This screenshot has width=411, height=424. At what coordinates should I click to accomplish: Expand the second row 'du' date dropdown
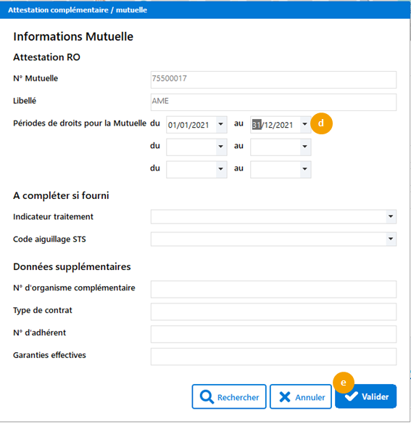[221, 147]
